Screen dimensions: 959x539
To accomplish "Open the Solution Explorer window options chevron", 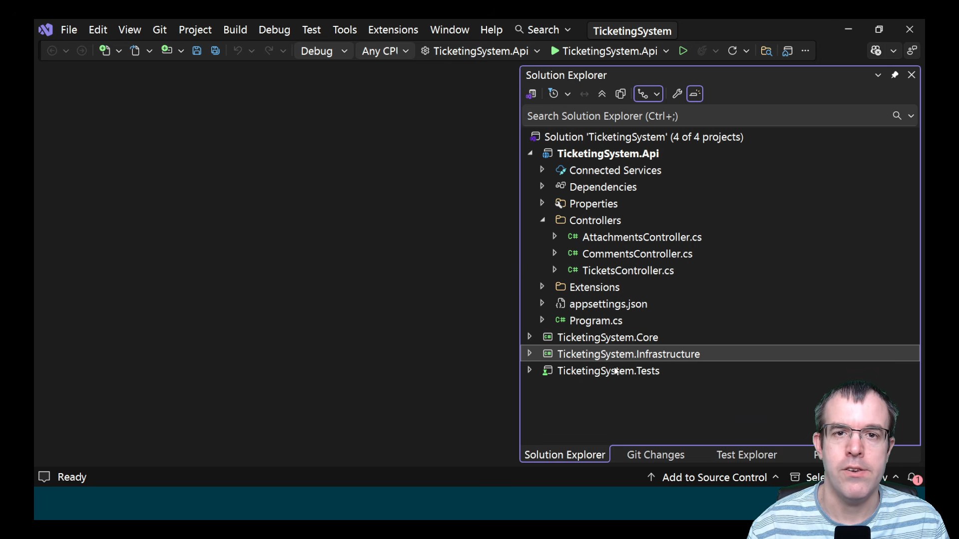I will [878, 75].
